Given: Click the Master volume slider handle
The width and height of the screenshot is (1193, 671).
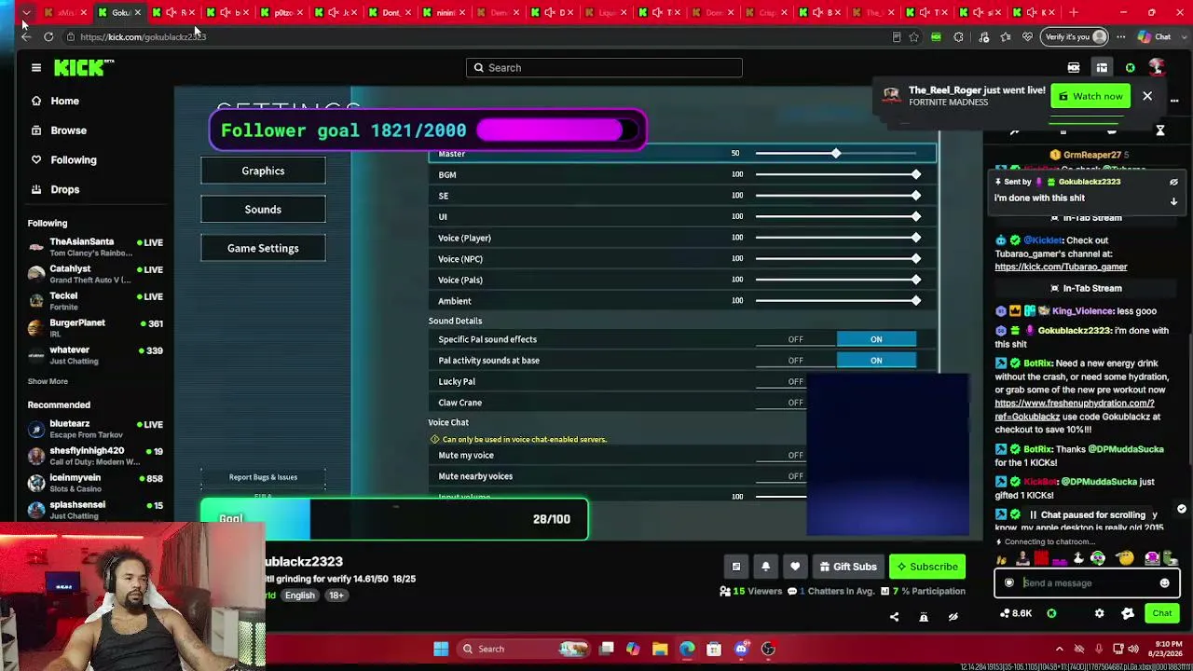Looking at the screenshot, I should (836, 153).
